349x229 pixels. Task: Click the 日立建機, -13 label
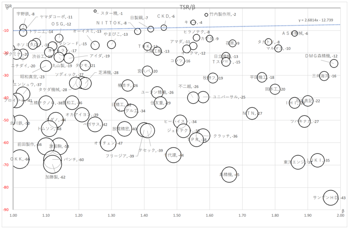(226, 57)
